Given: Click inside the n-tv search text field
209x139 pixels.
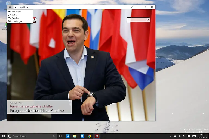Looking at the screenshot, I should 137,20.
